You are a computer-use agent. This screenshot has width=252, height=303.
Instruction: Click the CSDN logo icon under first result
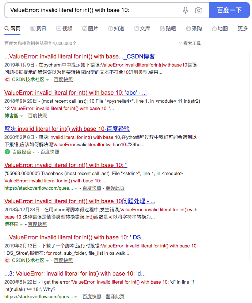pyautogui.click(x=7, y=79)
